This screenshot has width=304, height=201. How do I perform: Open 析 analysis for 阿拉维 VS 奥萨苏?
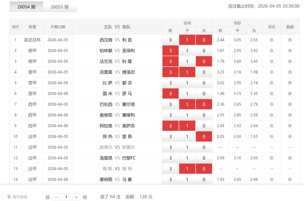point(290,126)
